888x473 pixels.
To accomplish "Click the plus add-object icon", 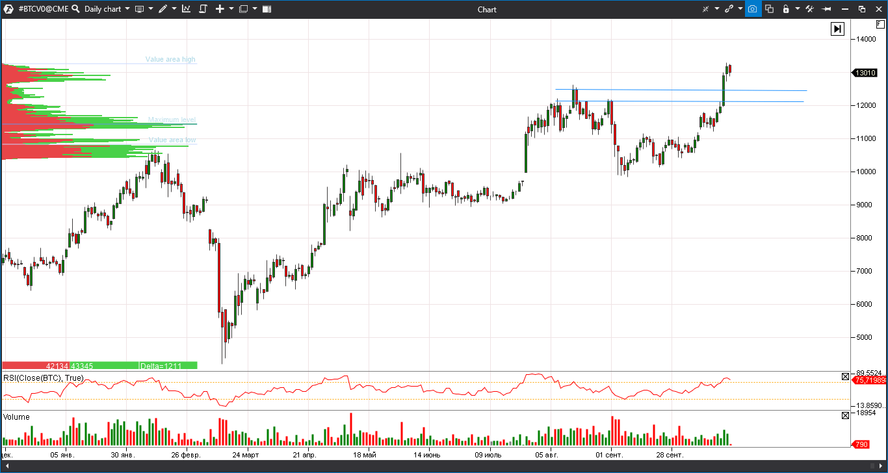I will pos(220,9).
